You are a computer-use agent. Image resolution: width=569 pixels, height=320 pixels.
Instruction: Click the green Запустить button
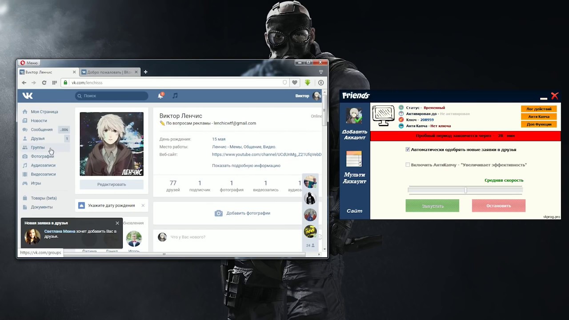coord(432,206)
